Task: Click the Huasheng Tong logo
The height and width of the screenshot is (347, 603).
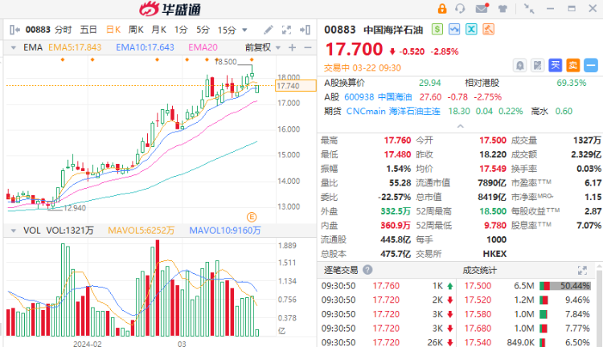Action: 170,9
